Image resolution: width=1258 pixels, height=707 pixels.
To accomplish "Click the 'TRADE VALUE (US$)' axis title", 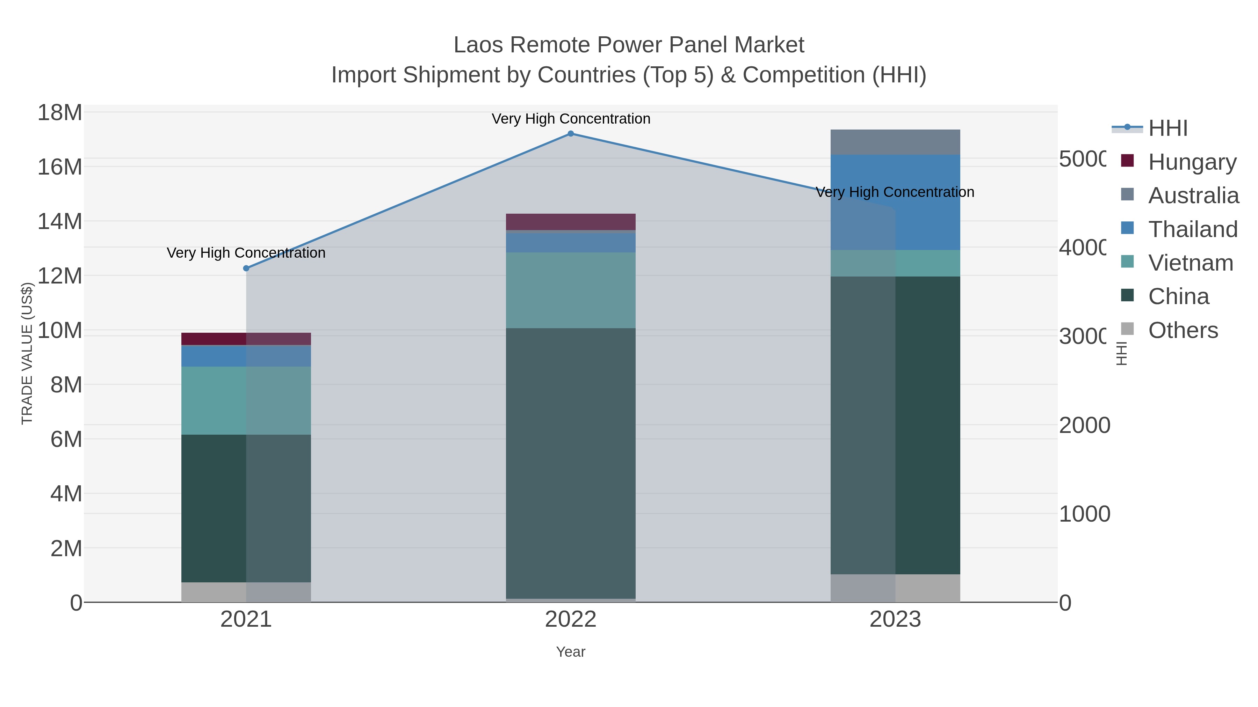I will [27, 354].
